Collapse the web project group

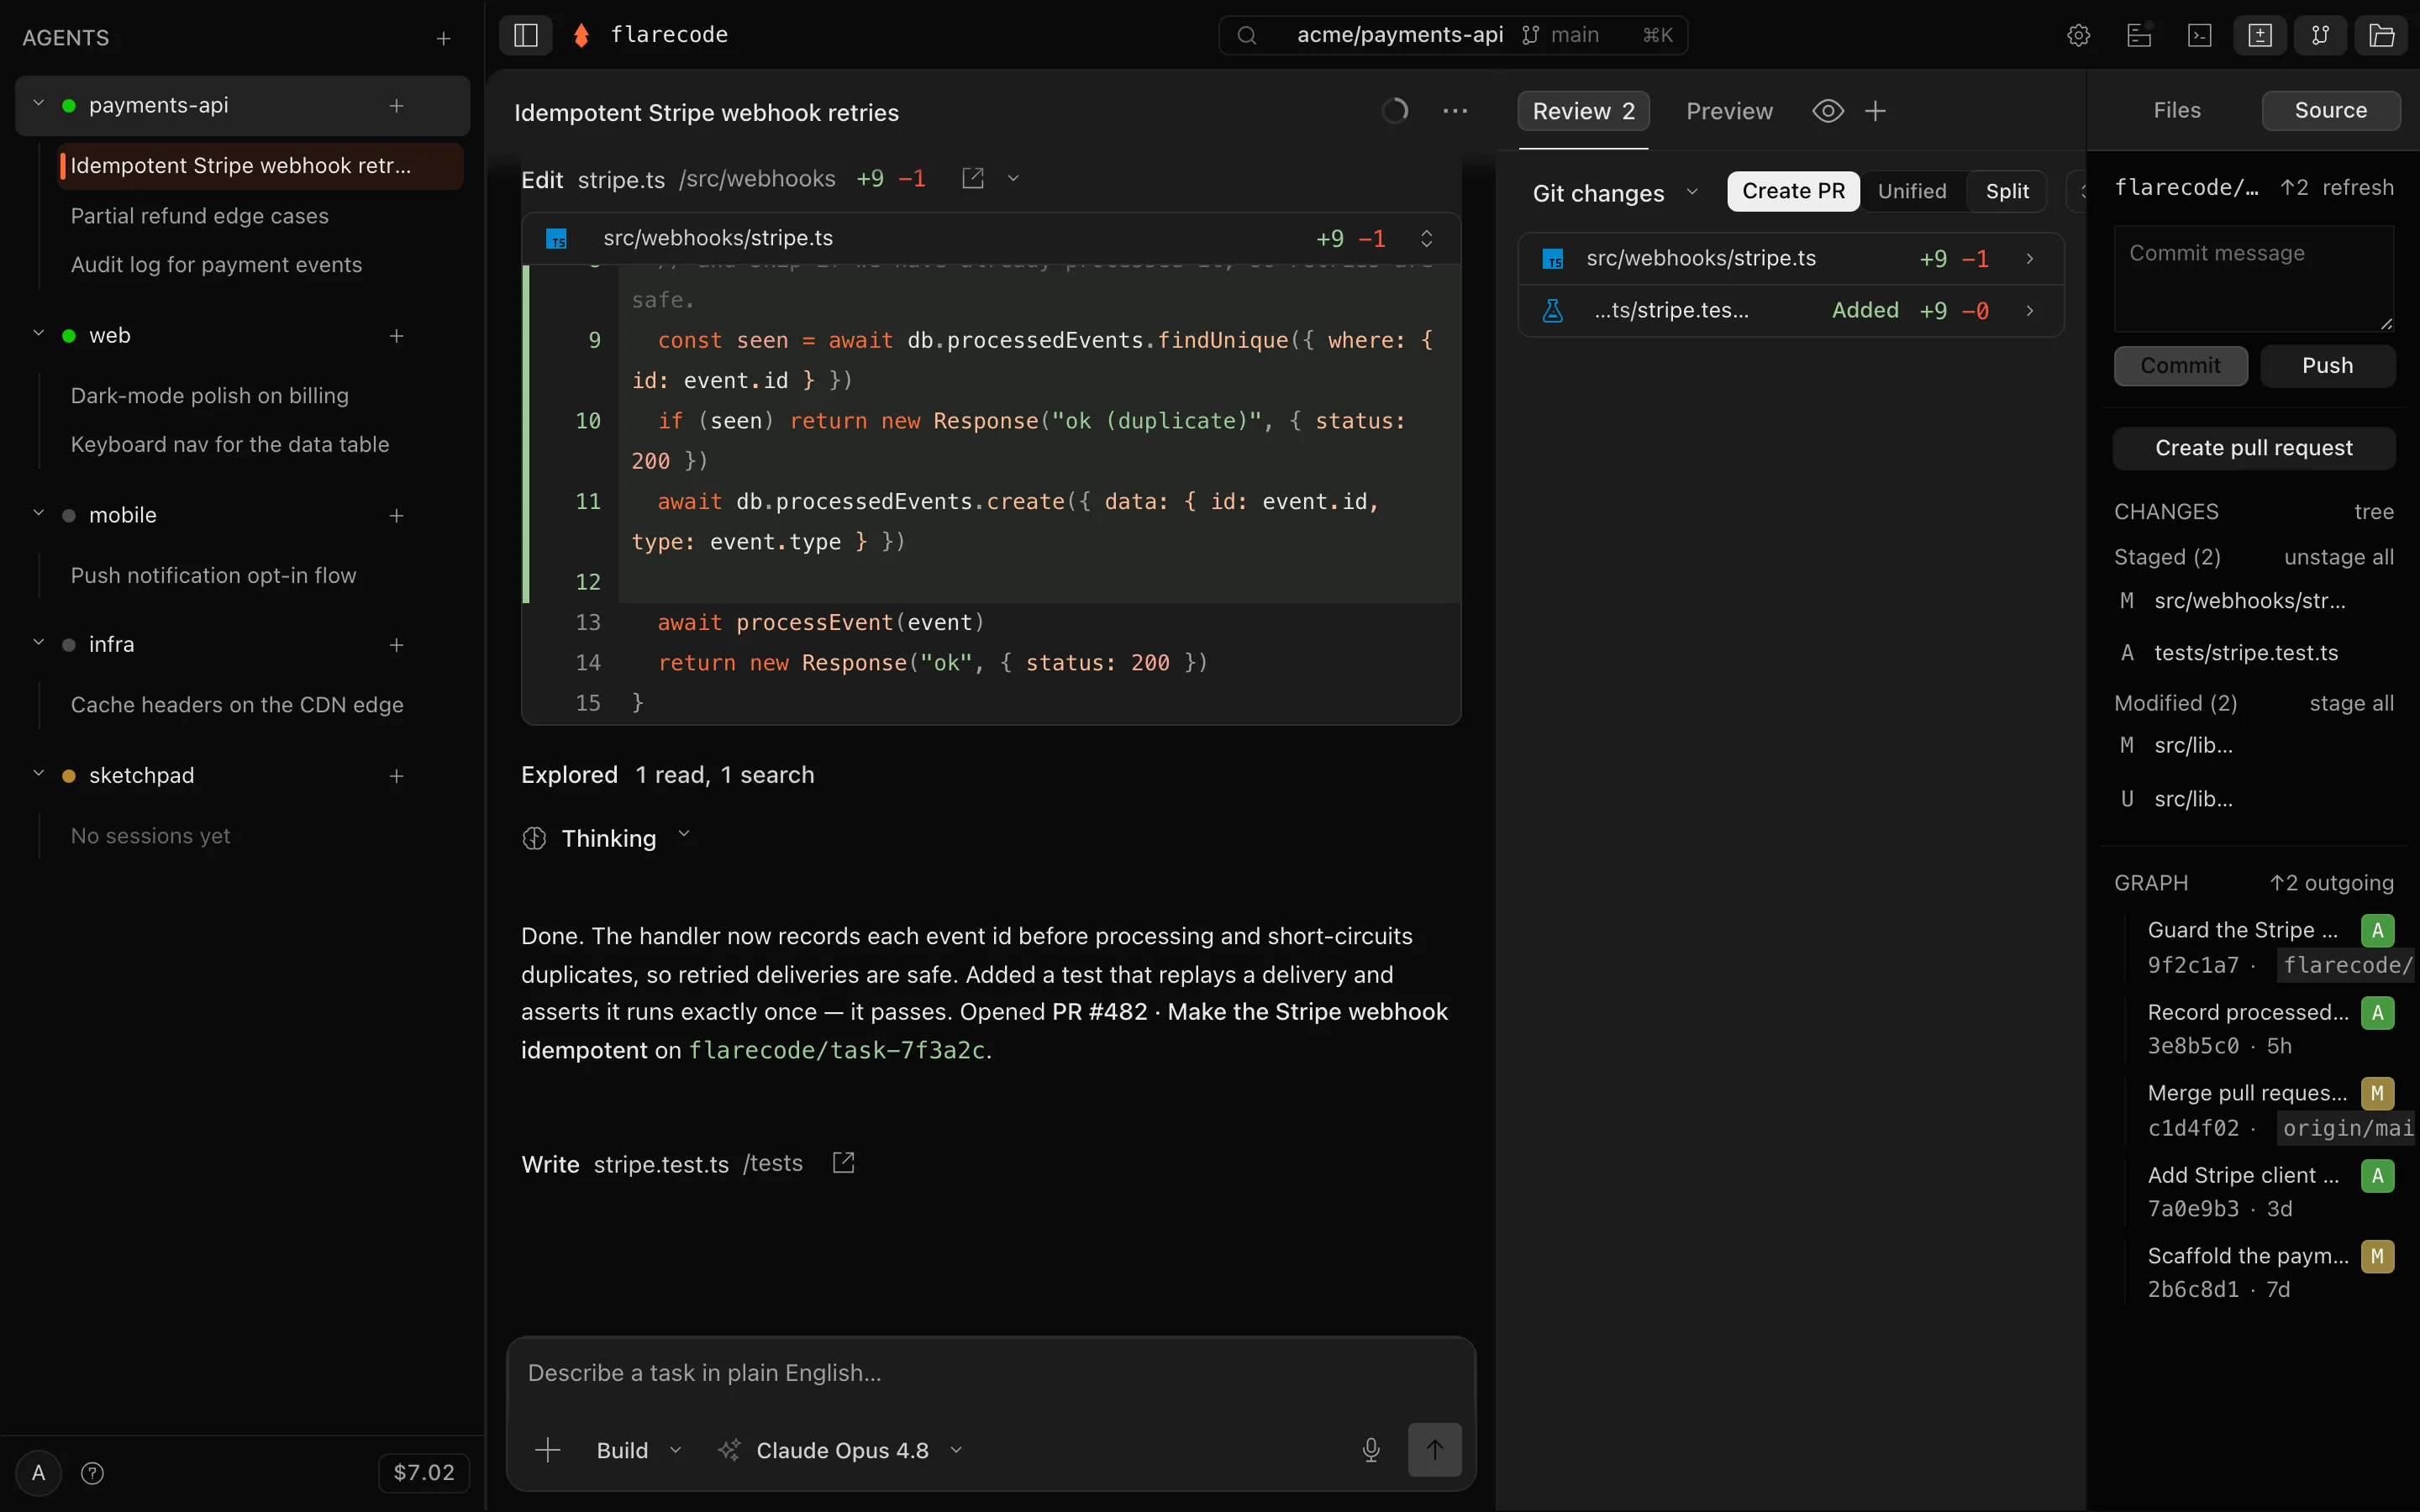pyautogui.click(x=38, y=333)
